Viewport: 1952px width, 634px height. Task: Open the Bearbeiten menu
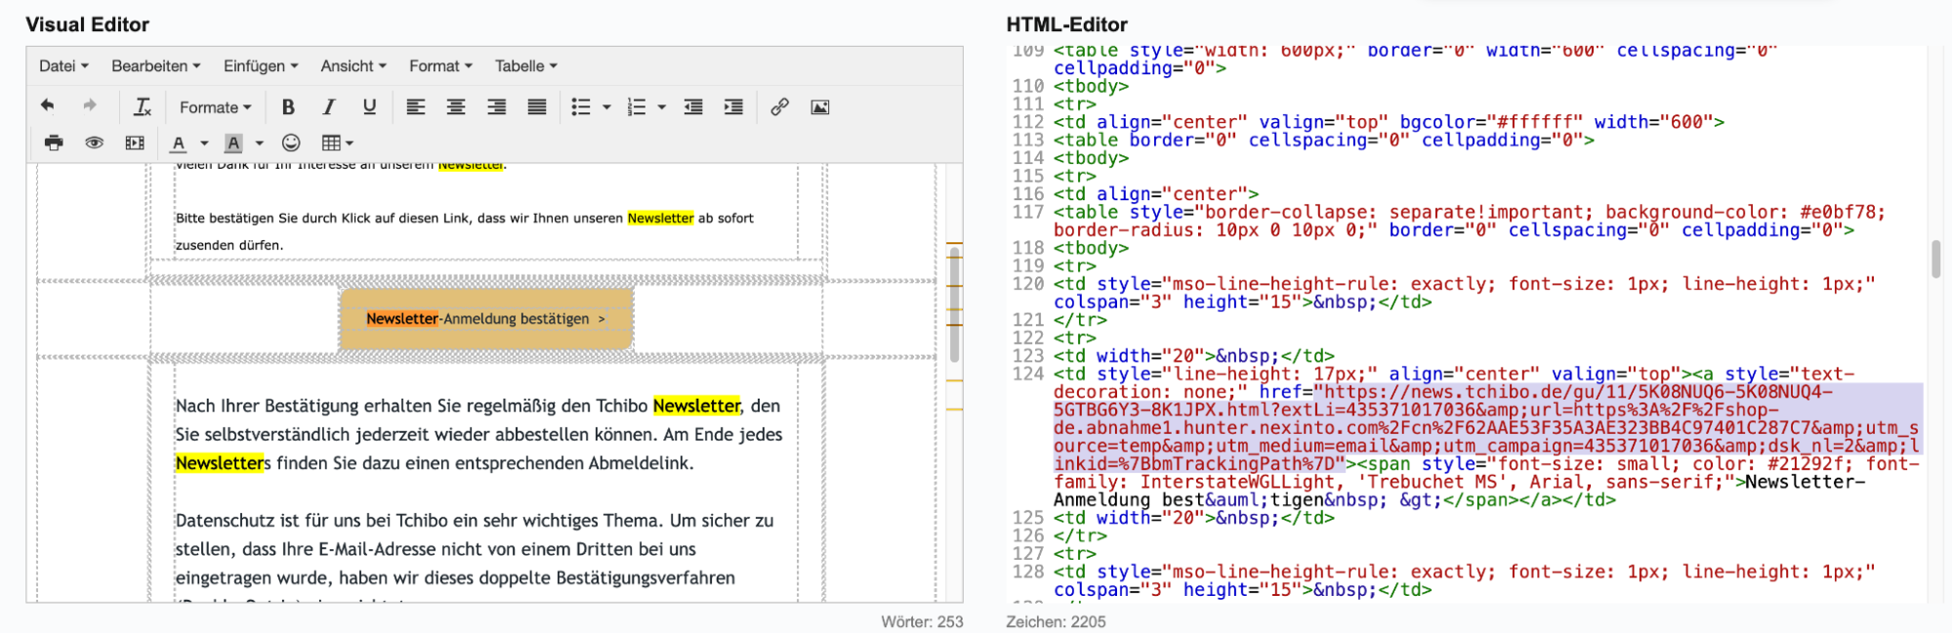point(155,65)
